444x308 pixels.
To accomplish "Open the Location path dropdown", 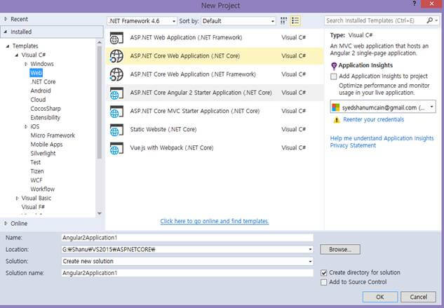I will tap(310, 249).
